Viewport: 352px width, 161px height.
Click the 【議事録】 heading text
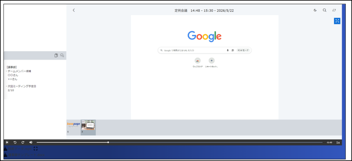coord(12,67)
